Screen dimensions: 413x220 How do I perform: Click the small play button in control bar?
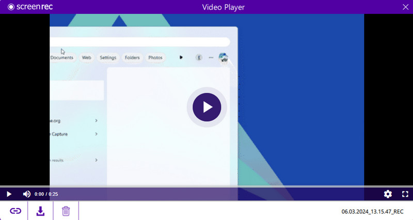pyautogui.click(x=9, y=194)
